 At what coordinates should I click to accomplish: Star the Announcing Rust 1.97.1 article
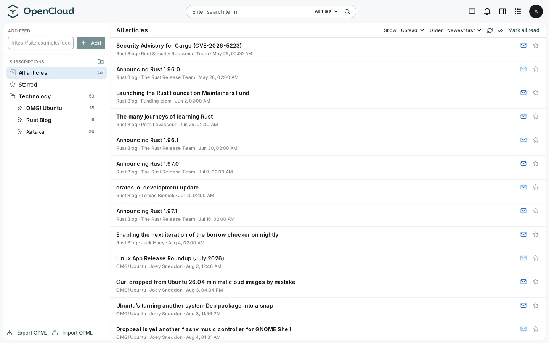(536, 211)
